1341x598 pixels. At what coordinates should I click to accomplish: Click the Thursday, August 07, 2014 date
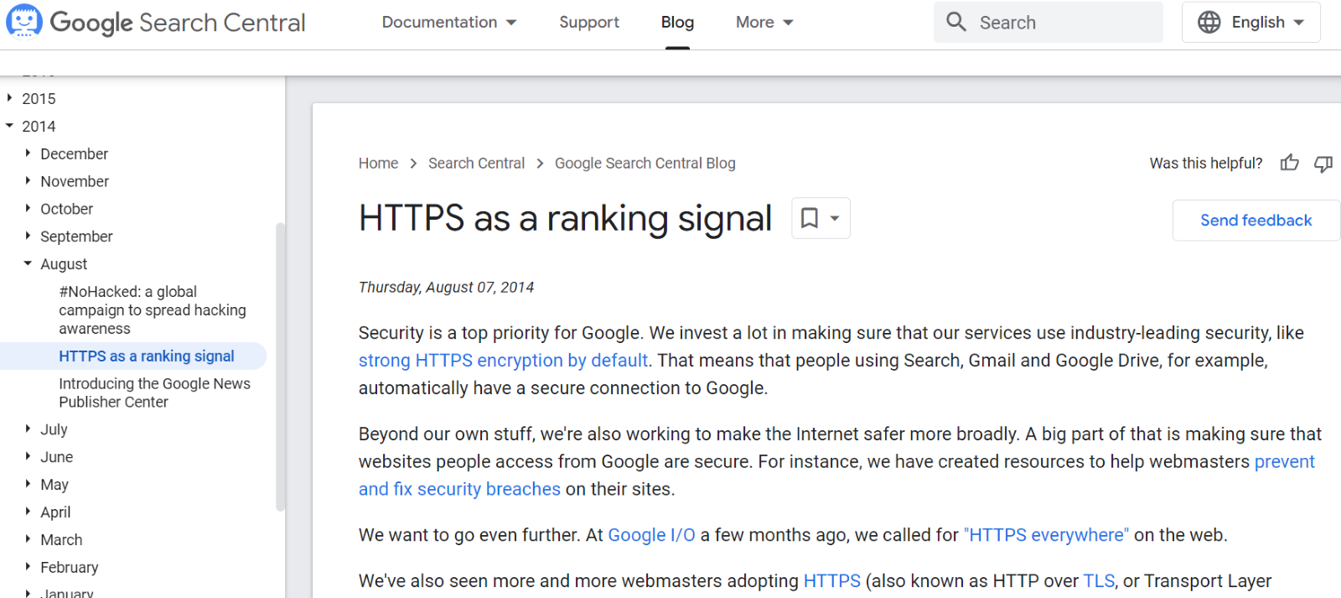[x=446, y=288]
